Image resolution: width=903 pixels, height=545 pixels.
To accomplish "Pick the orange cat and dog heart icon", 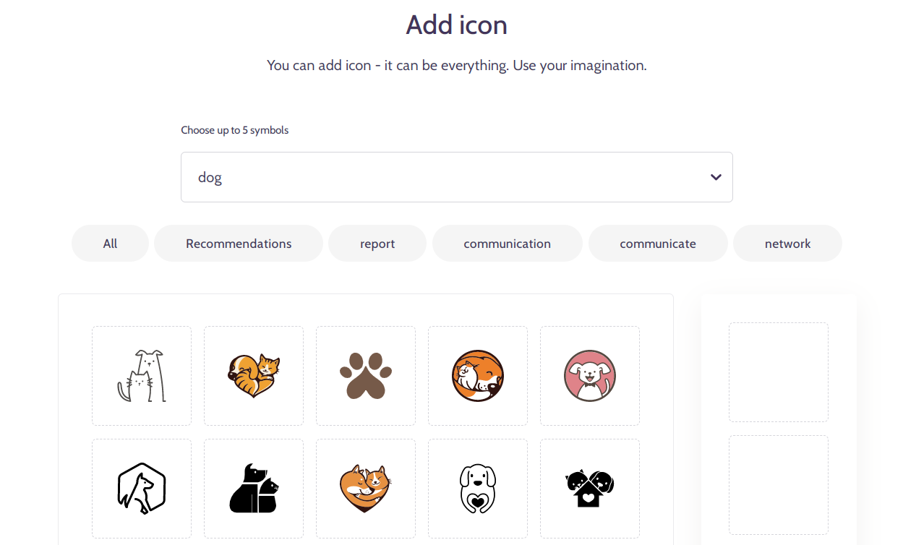I will (x=254, y=376).
